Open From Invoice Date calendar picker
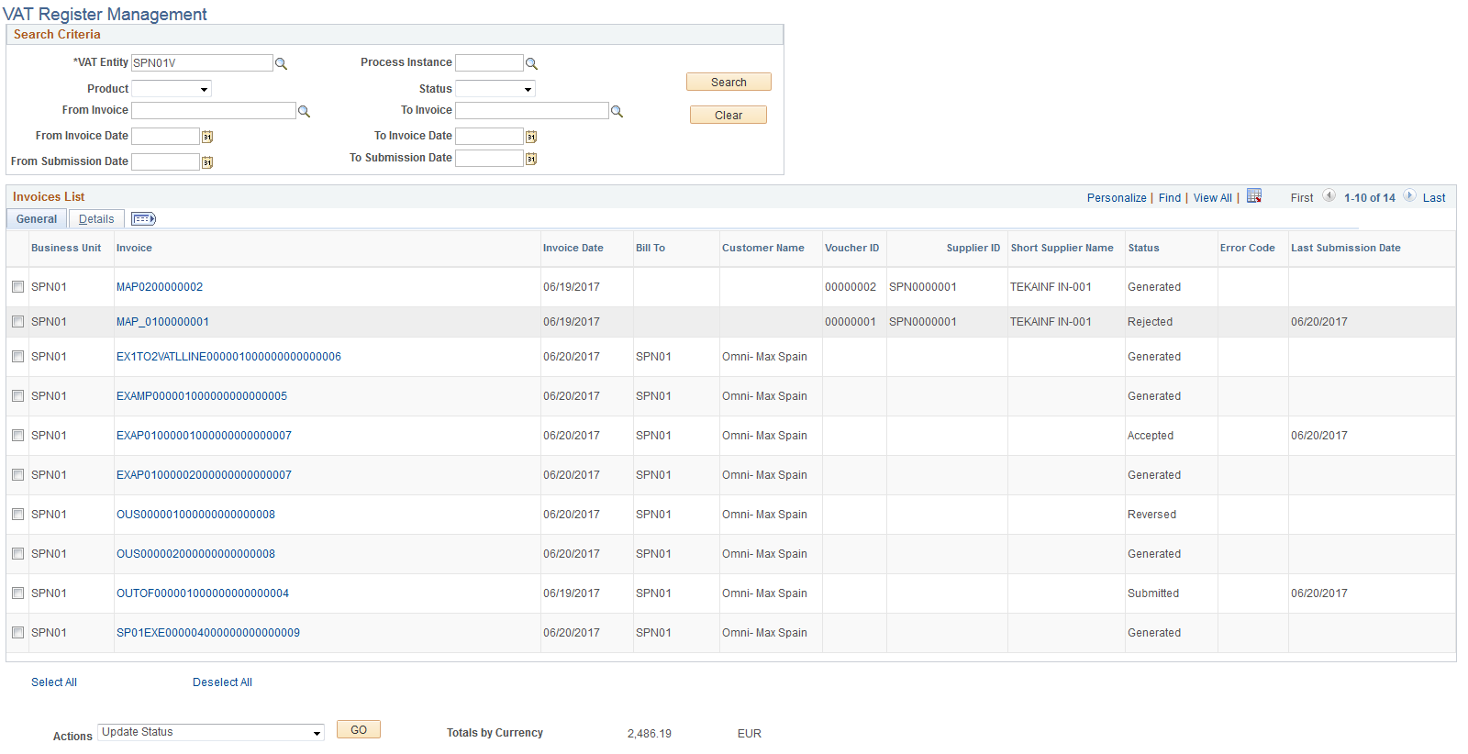 [207, 137]
